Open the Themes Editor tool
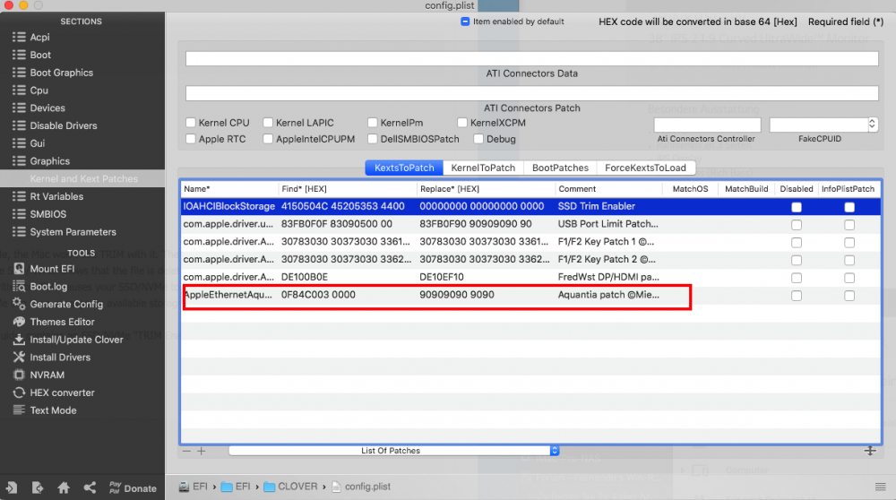Screen dimensions: 896x500 point(63,322)
